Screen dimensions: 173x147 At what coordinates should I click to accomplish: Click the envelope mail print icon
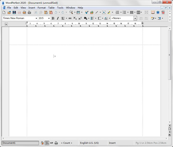[24, 12]
